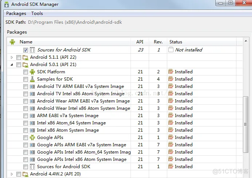Screen dimensions: 252x178
Task: Click revision 4 of Samples for SDK
Action: coord(158,79)
